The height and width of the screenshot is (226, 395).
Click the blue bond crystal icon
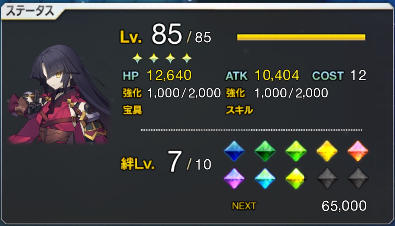tap(234, 151)
